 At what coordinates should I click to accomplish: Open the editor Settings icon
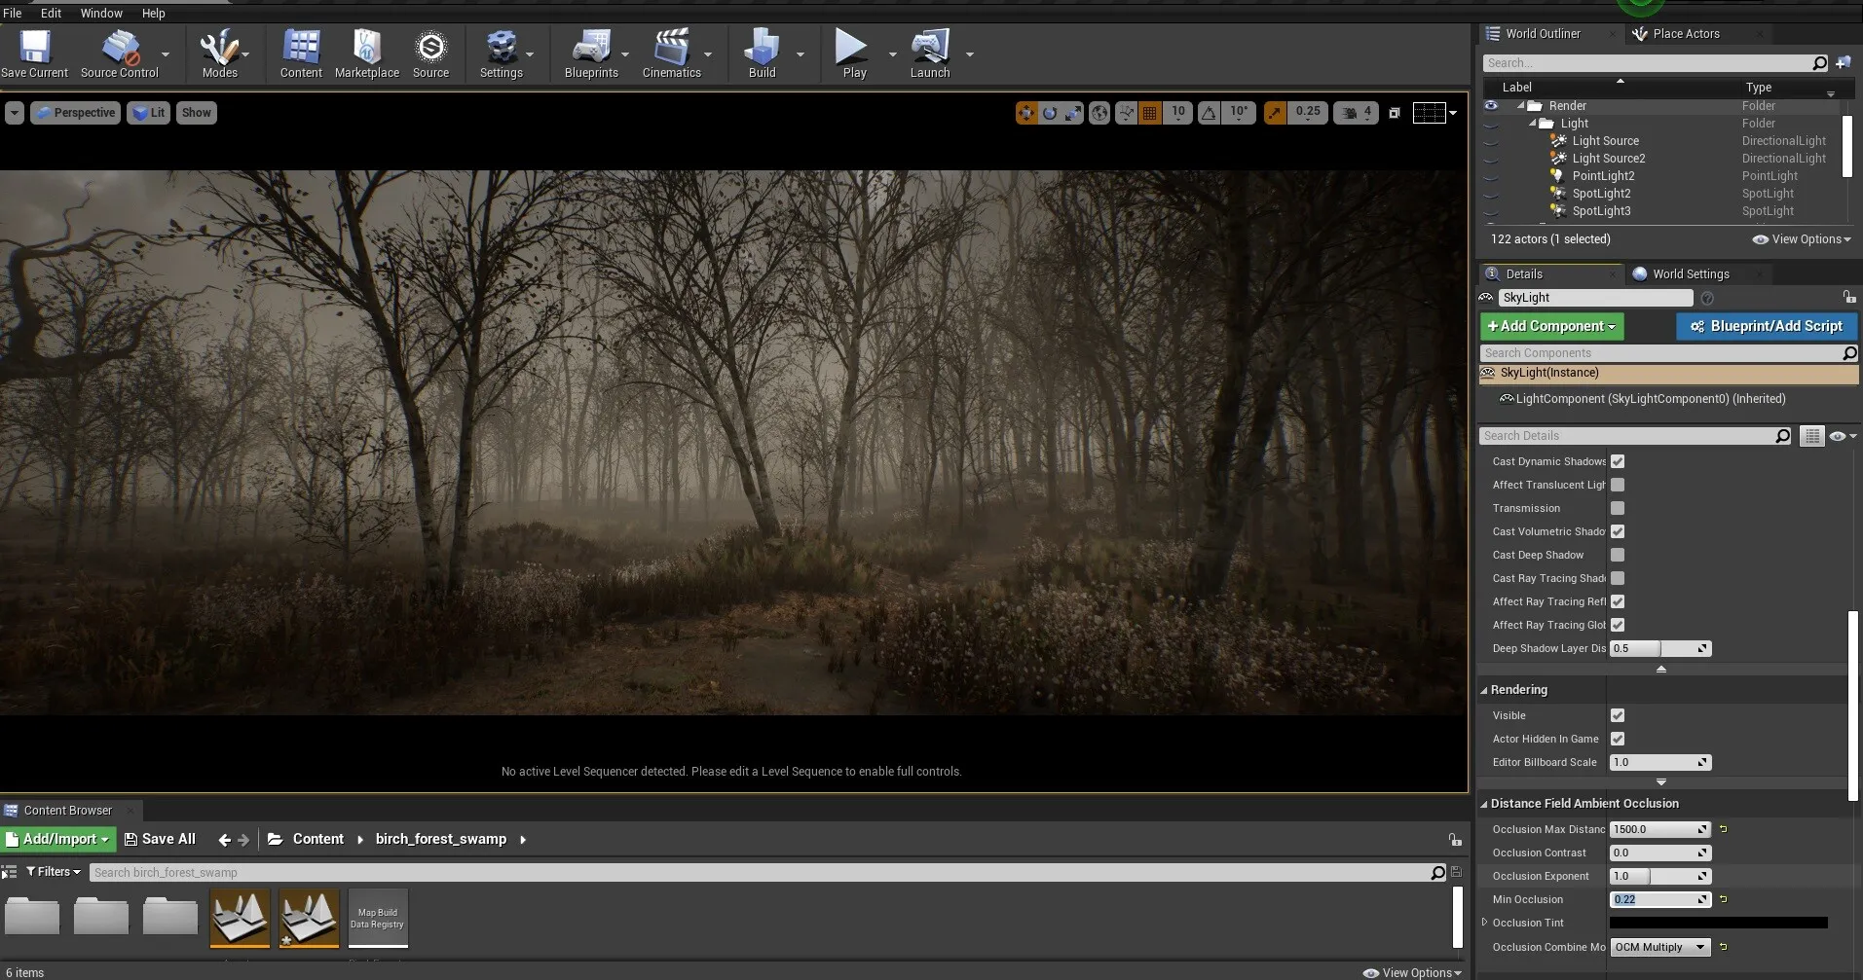(x=501, y=47)
